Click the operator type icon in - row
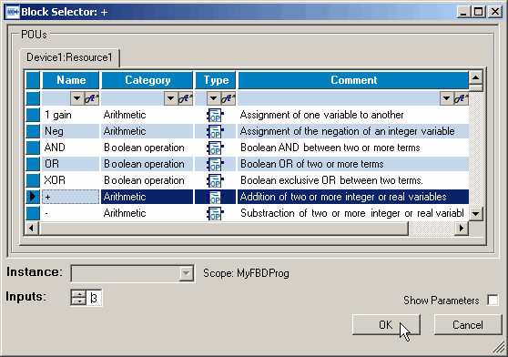The image size is (508, 357). [x=215, y=213]
